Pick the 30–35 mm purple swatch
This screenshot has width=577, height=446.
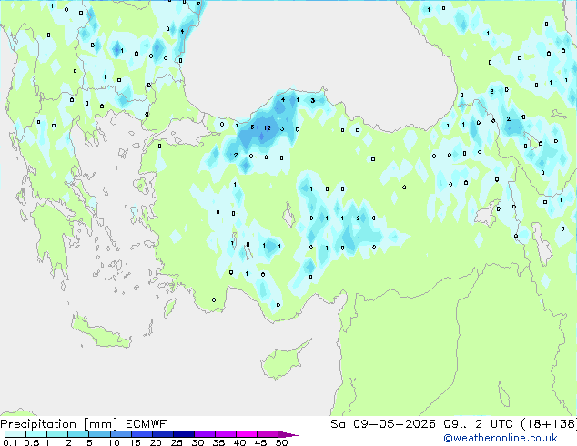204,434
